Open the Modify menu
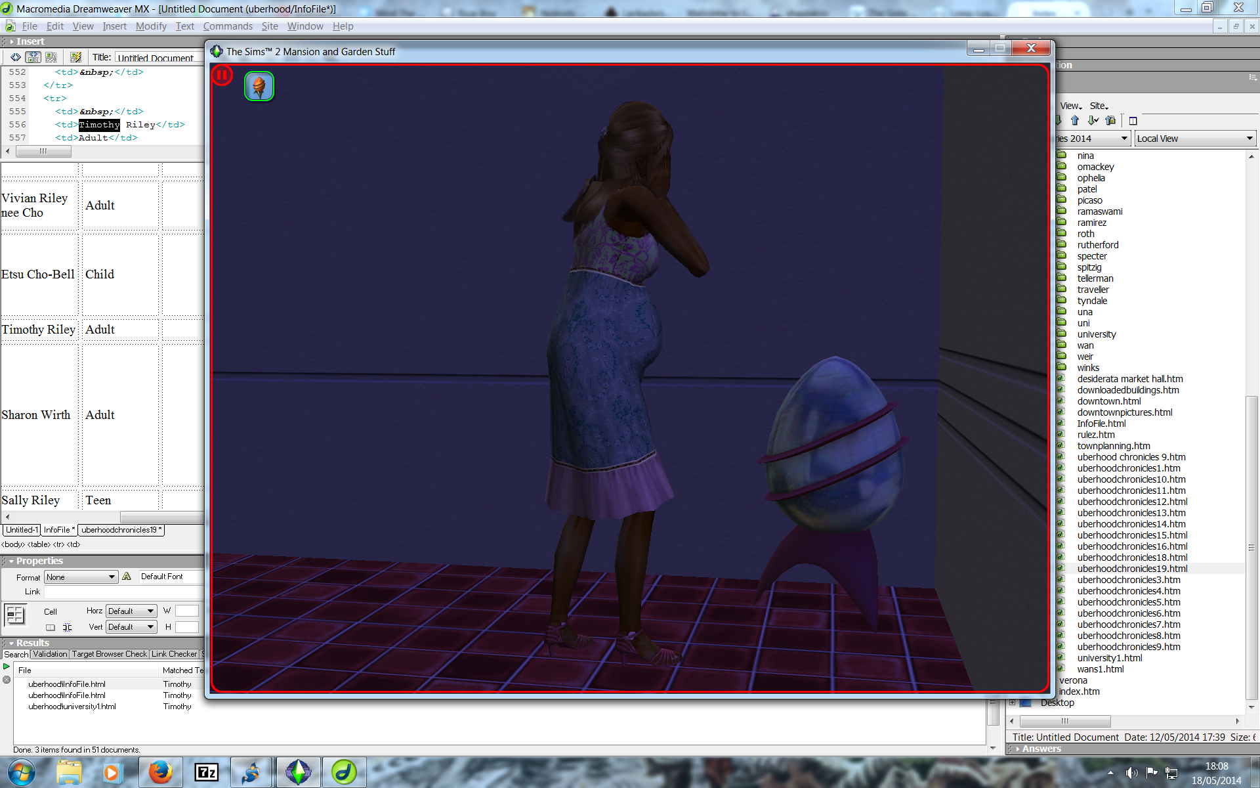The height and width of the screenshot is (788, 1260). click(x=151, y=26)
